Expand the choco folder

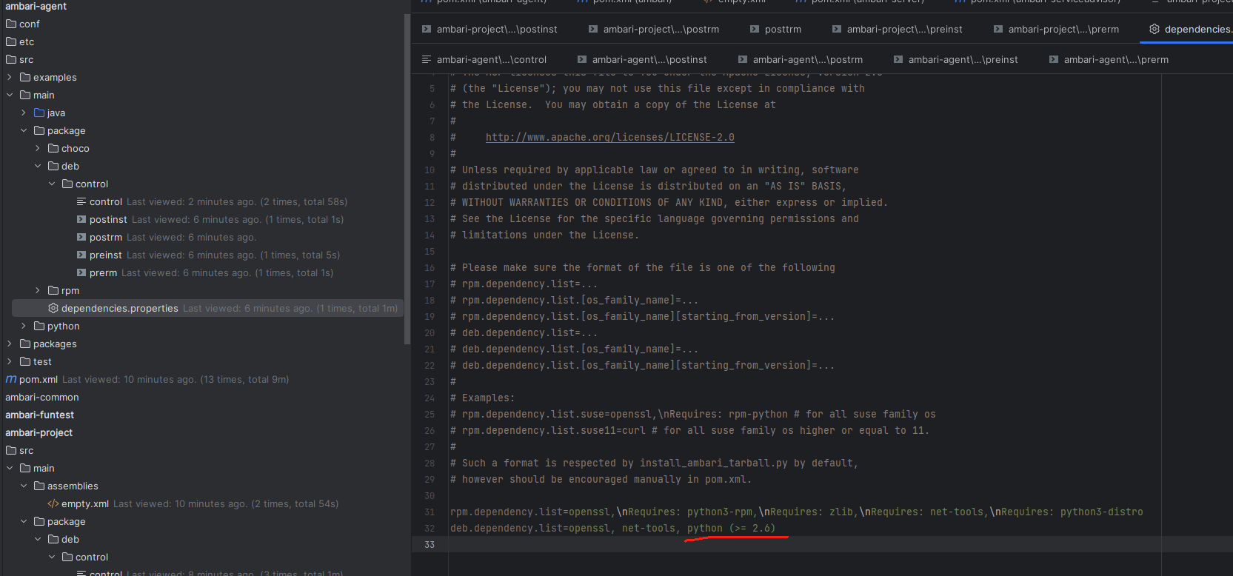coord(38,148)
